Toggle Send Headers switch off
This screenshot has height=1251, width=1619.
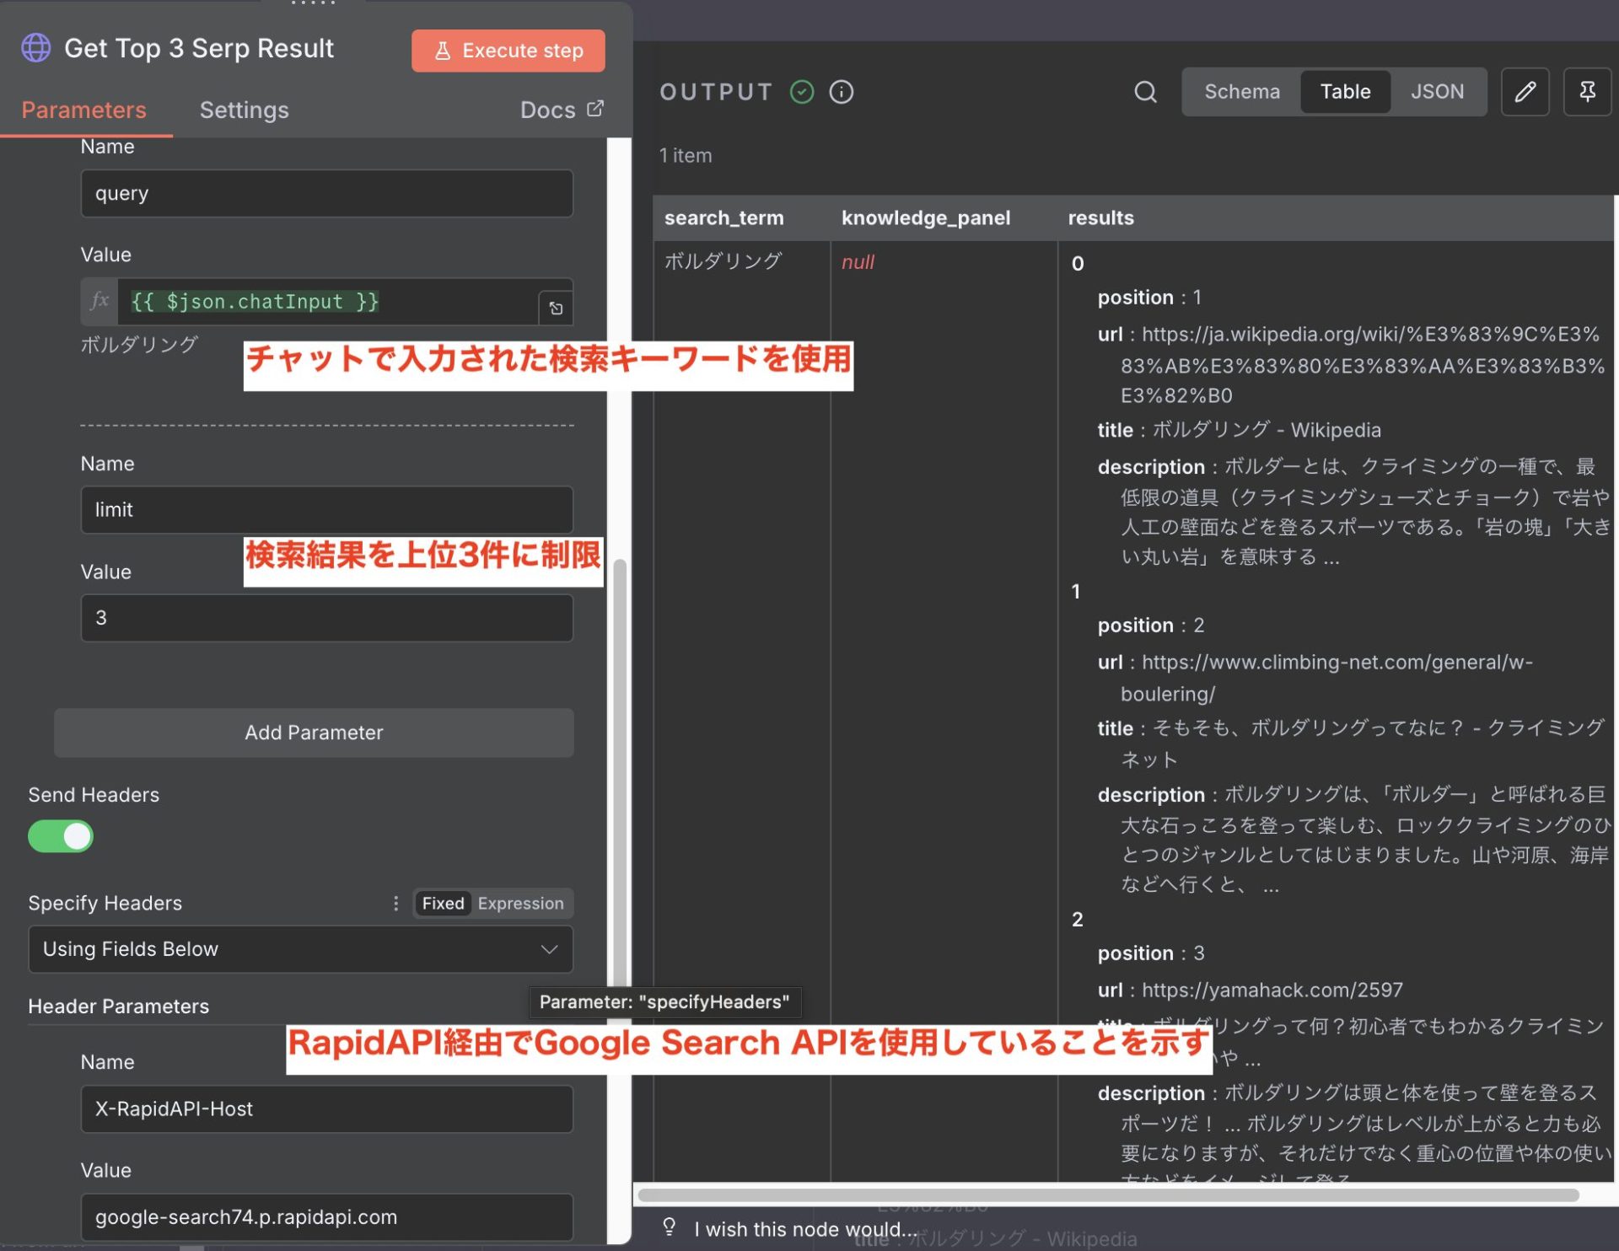pos(61,836)
